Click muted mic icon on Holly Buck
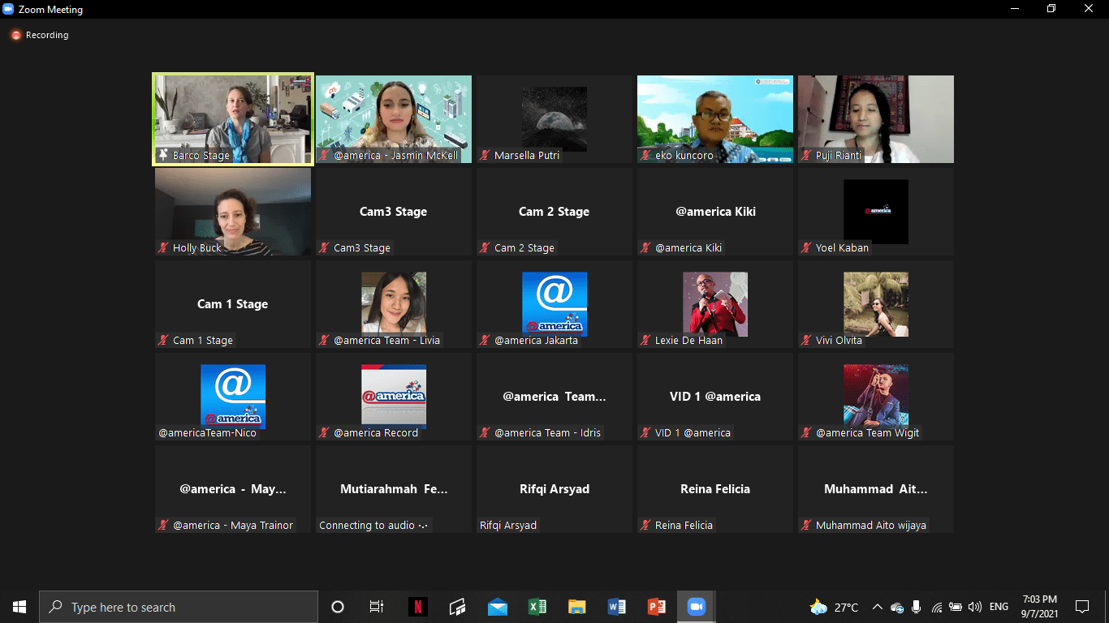This screenshot has height=623, width=1109. tap(163, 247)
